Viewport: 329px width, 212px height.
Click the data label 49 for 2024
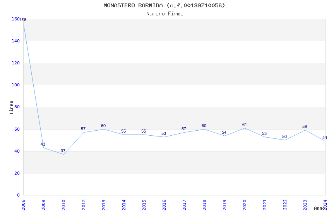(x=325, y=138)
